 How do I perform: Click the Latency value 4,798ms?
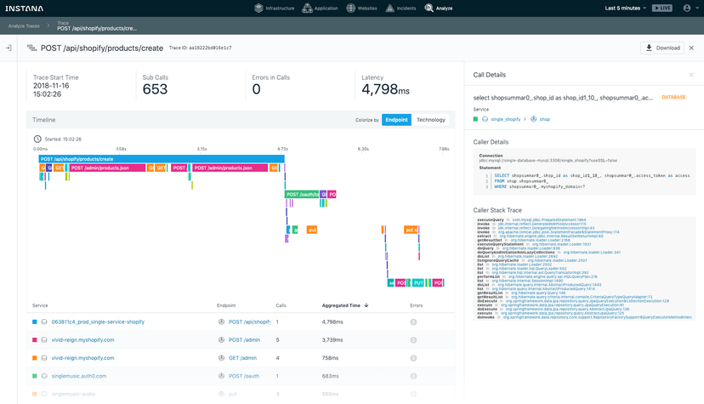coord(385,89)
